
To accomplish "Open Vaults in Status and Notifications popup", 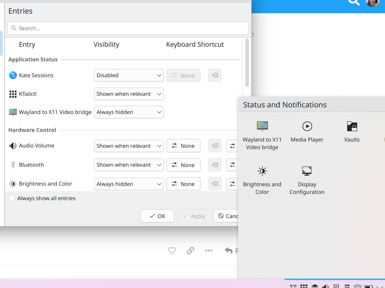I will click(x=351, y=132).
